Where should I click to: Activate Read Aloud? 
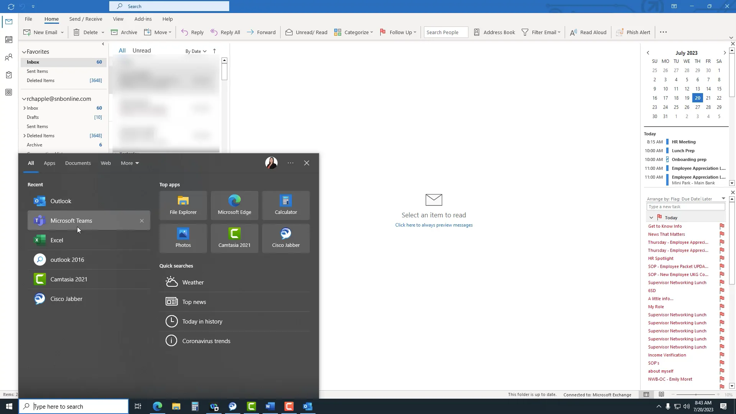tap(588, 32)
